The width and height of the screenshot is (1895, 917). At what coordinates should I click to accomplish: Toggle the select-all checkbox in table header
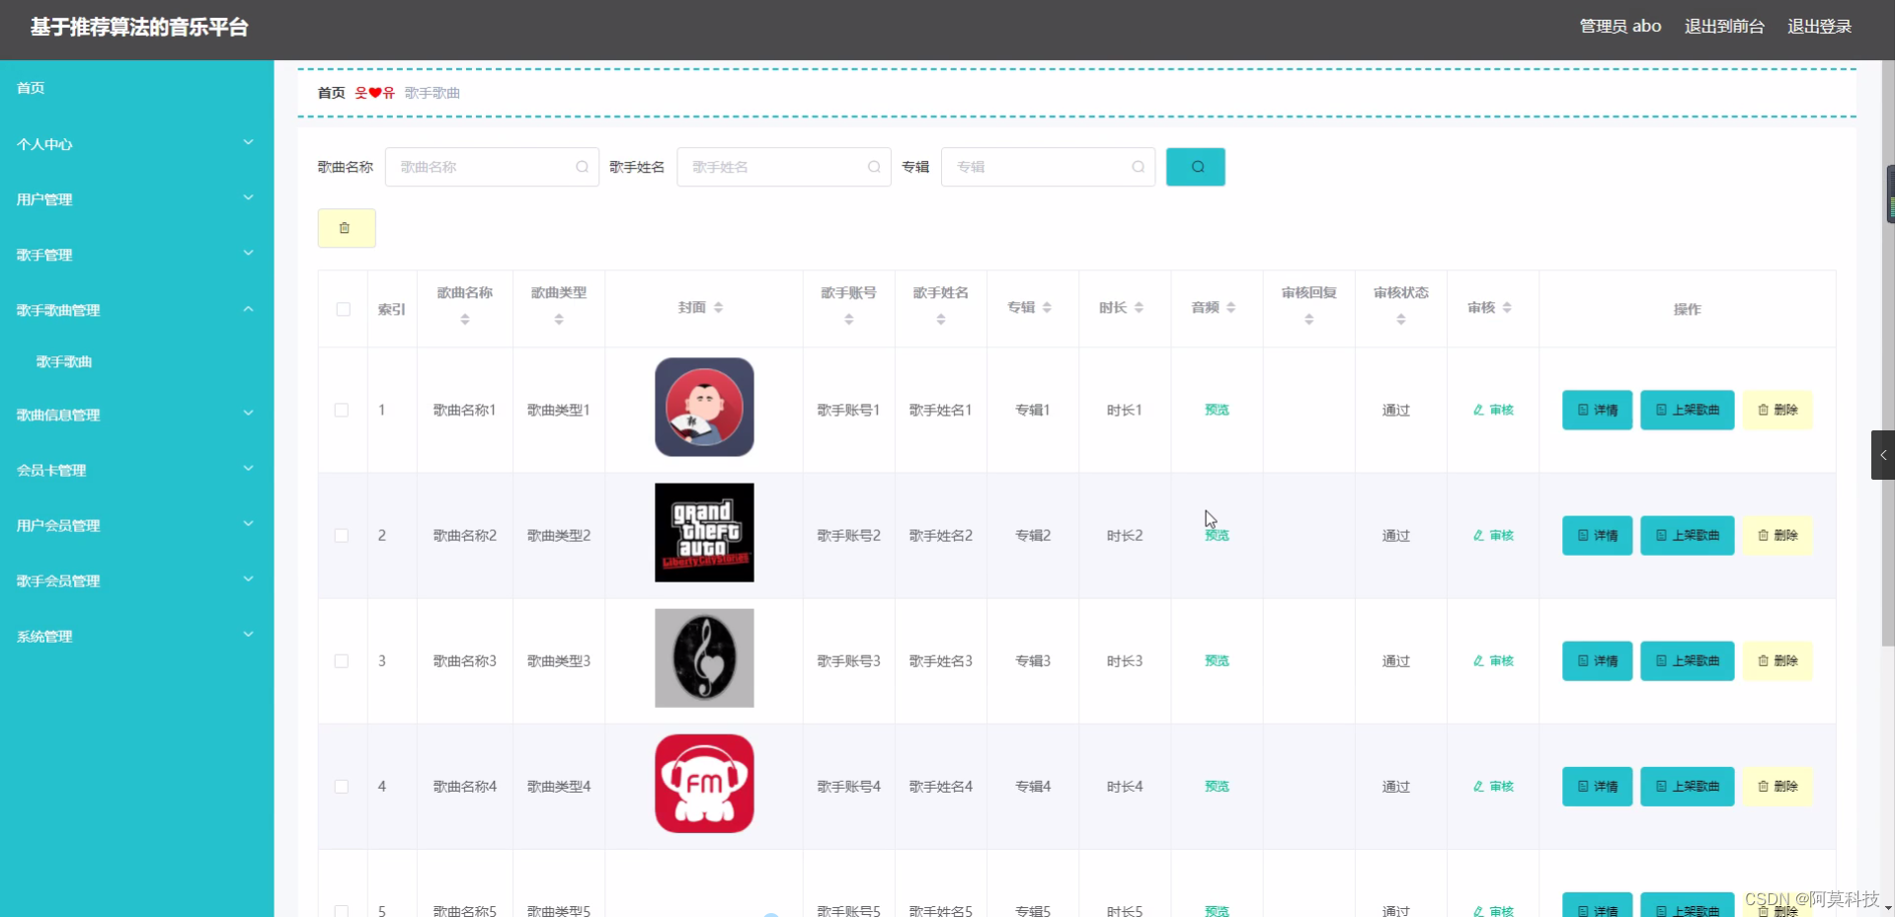point(343,309)
